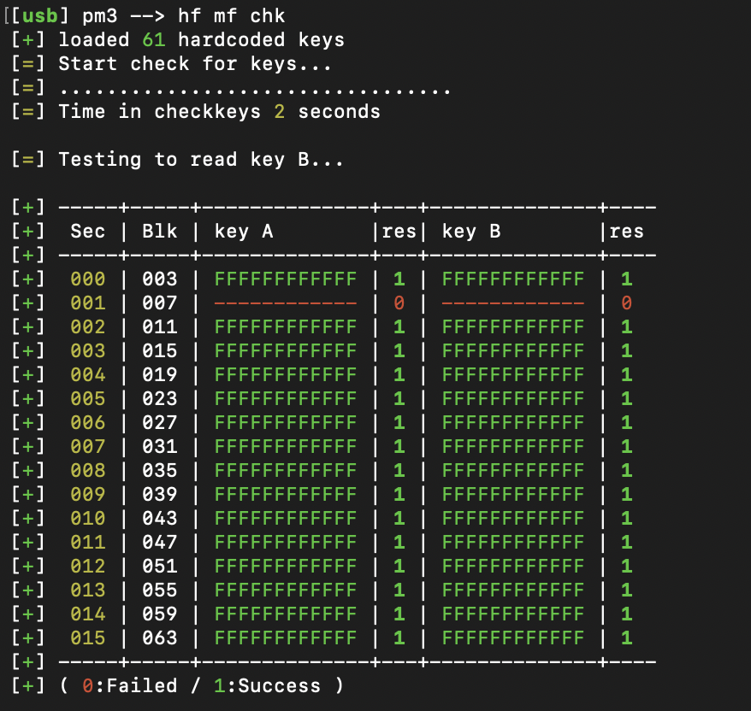Click the '1:Success' legend text

coord(266,686)
